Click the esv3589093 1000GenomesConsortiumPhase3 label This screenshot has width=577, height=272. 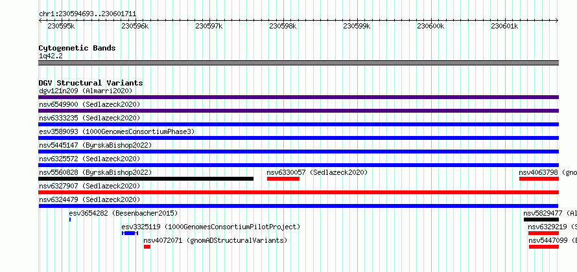click(x=117, y=131)
